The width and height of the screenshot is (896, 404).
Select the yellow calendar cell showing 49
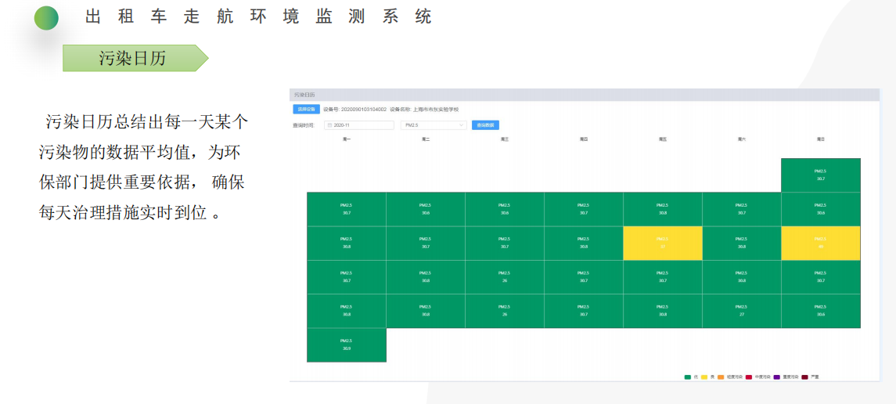pyautogui.click(x=821, y=243)
